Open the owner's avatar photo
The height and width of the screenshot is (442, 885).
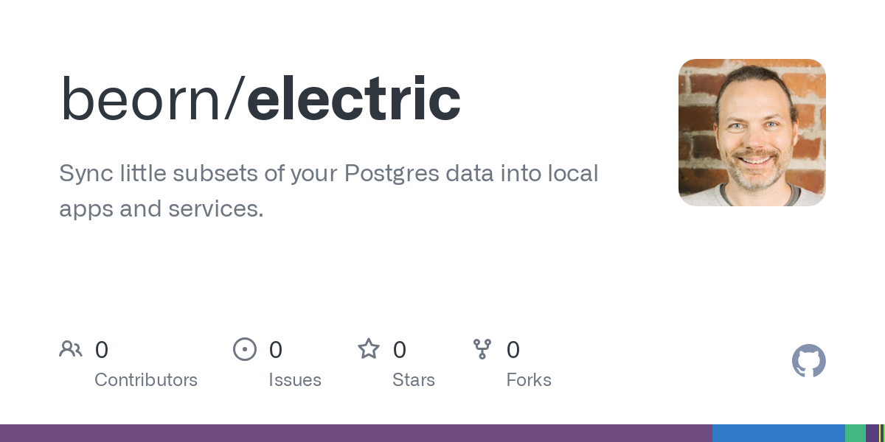tap(752, 133)
